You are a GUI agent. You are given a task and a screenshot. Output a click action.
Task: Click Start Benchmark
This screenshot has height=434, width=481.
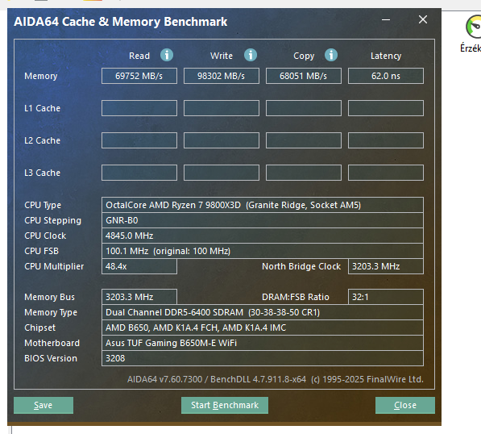click(x=225, y=405)
